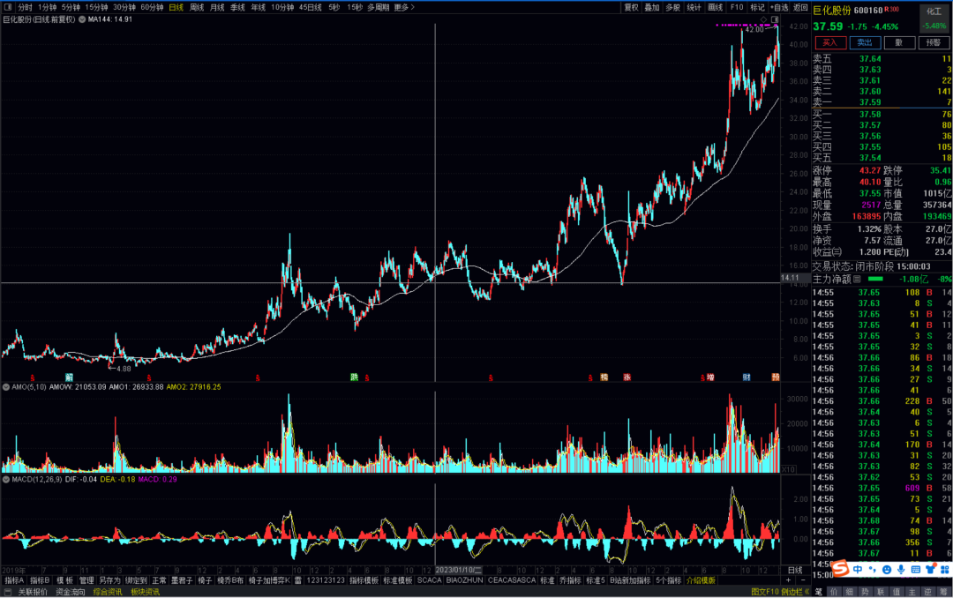Toggle 复权 price adjustment

[631, 7]
